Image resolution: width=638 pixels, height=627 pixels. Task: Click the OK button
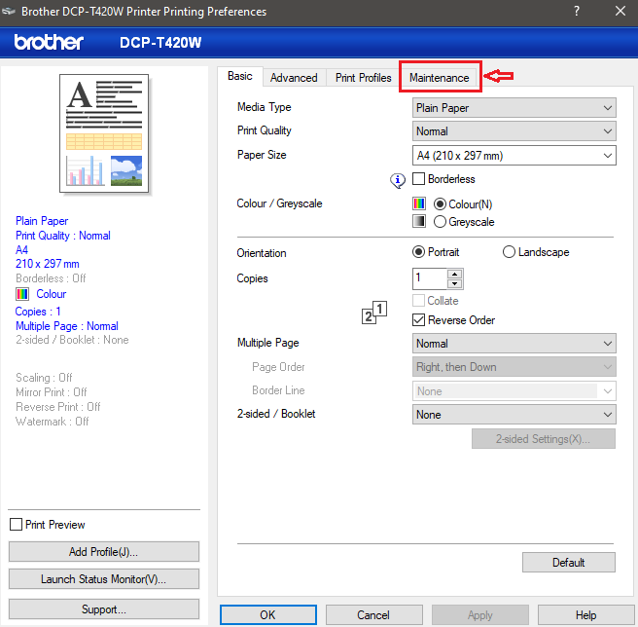tap(268, 614)
